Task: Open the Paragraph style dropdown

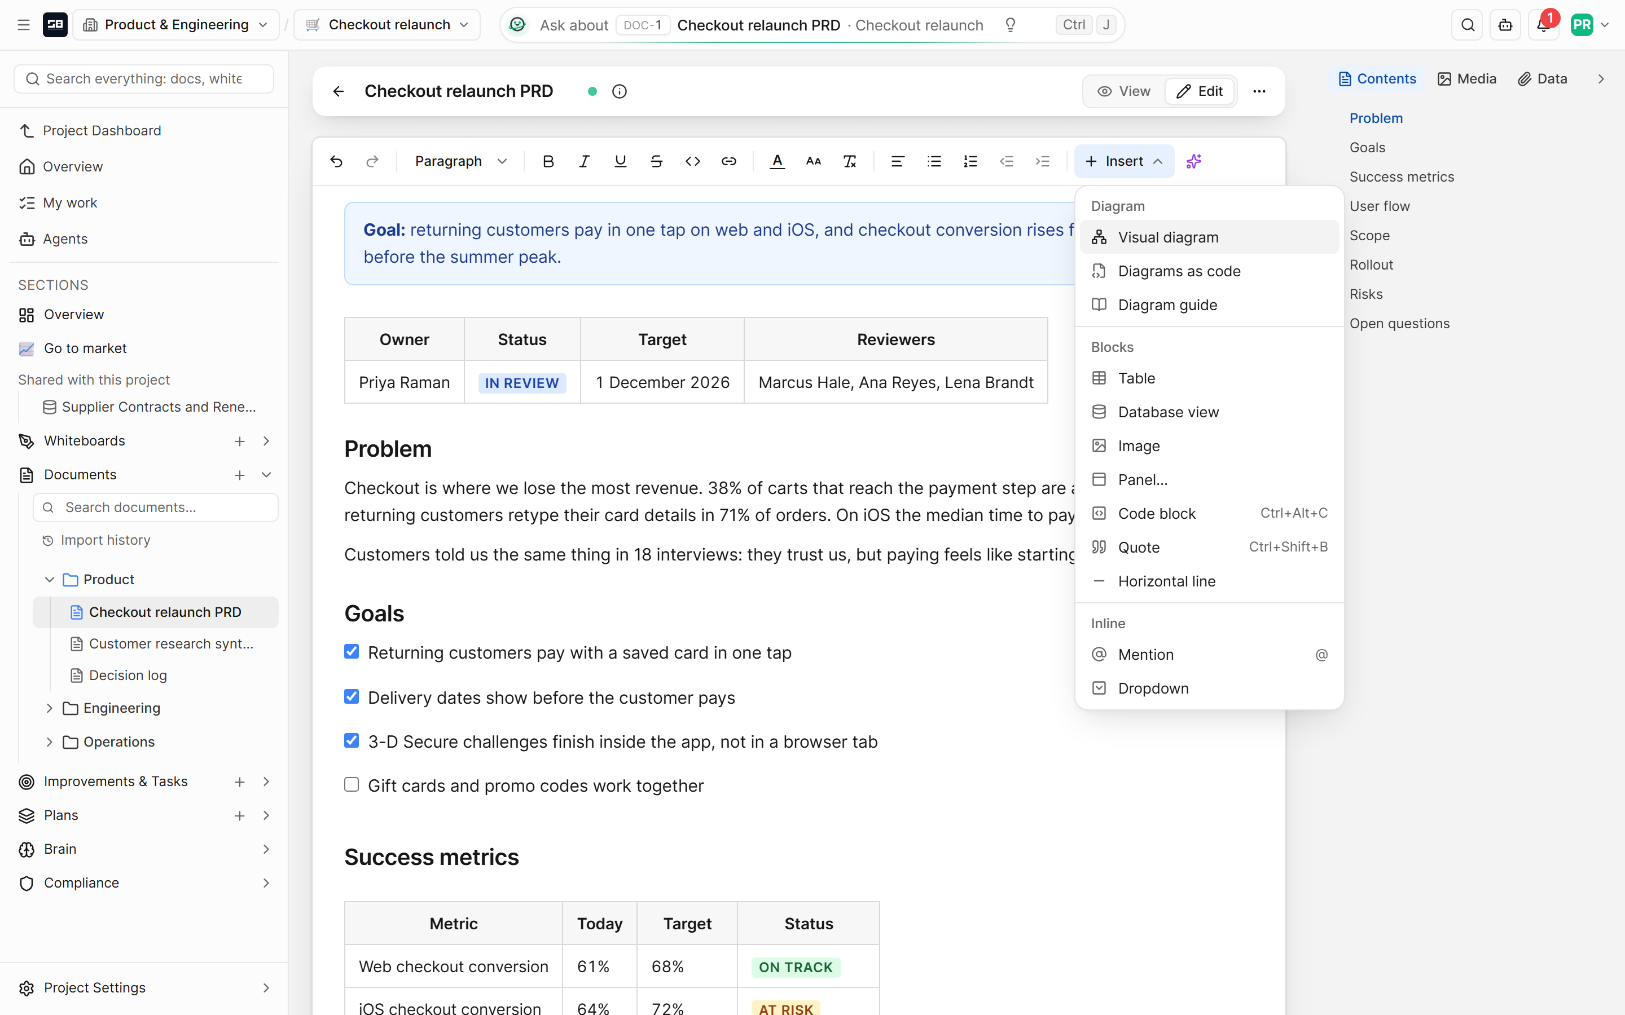Action: point(460,161)
